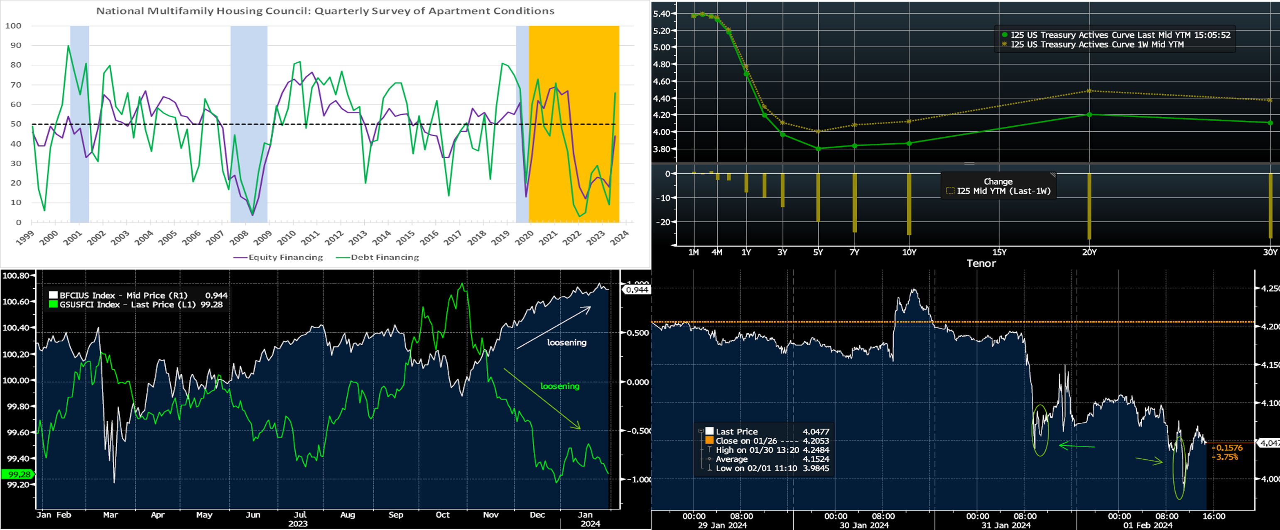This screenshot has width=1280, height=530.
Task: Click the green GSUSFCI Index legend square
Action: pyautogui.click(x=53, y=304)
